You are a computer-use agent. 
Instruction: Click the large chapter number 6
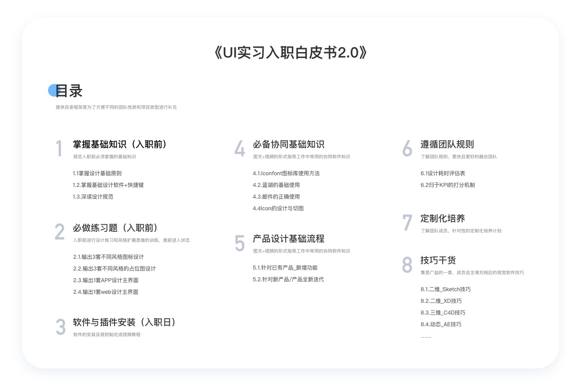point(407,149)
